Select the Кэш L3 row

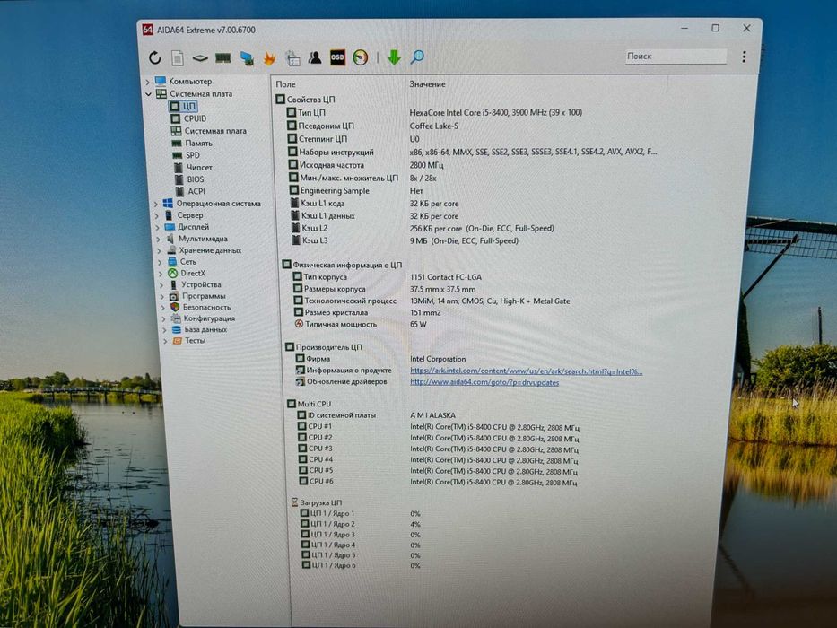(405, 240)
